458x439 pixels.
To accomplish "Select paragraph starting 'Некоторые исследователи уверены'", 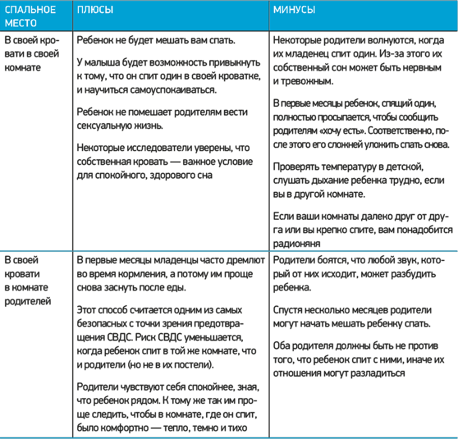I will click(x=163, y=161).
